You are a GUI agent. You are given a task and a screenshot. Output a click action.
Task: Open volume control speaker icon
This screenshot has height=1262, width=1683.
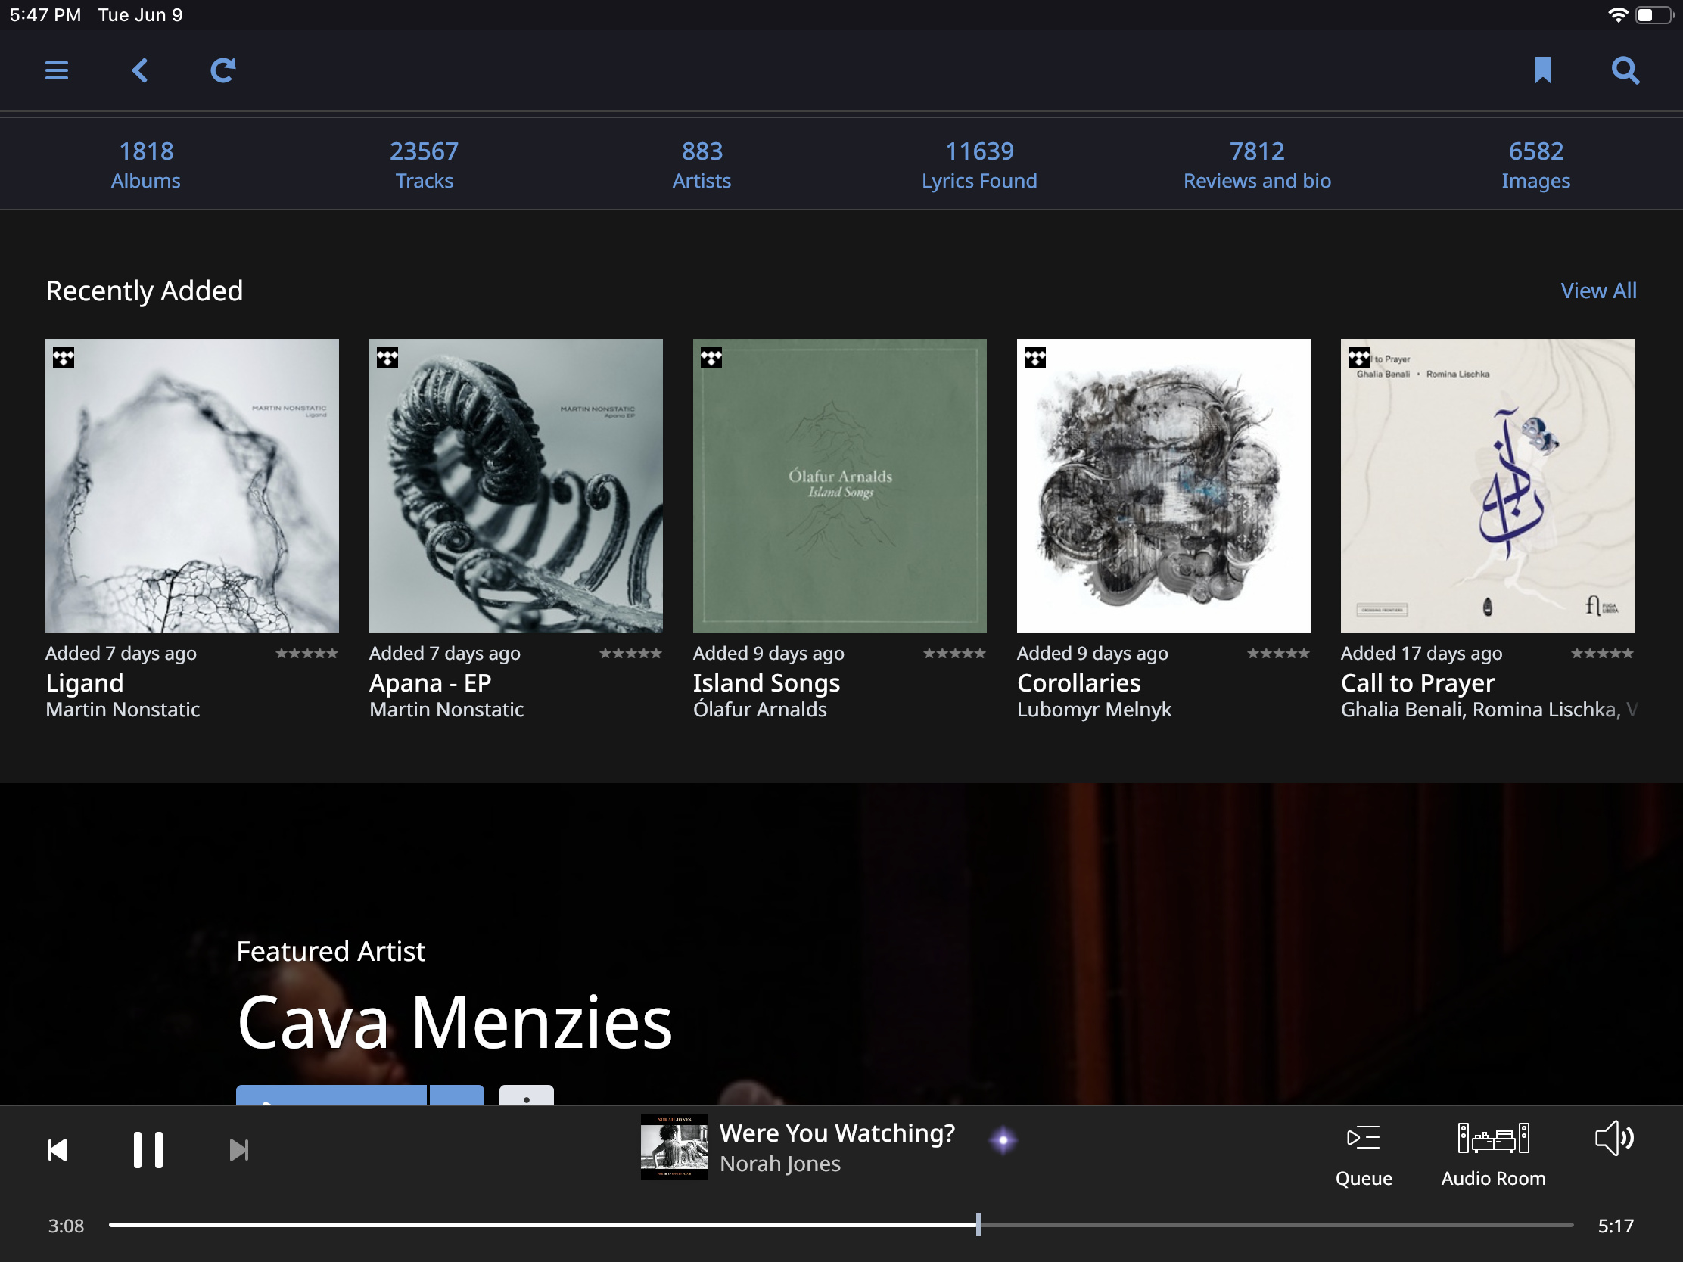[1614, 1138]
